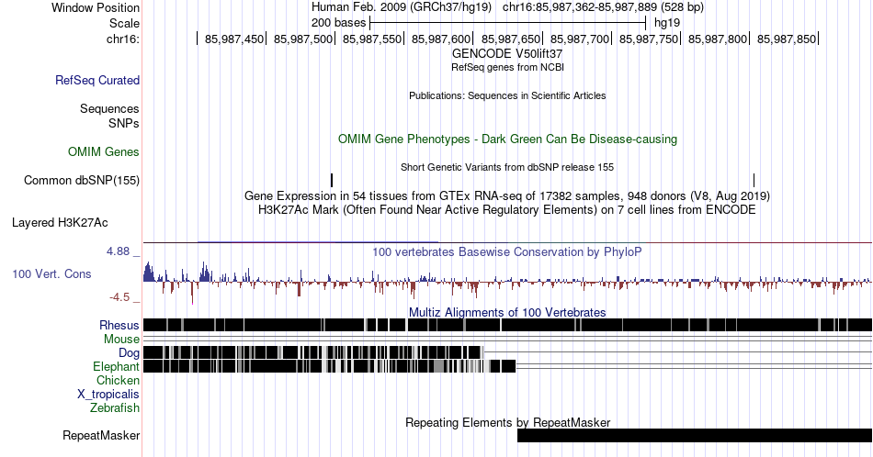The image size is (873, 457).
Task: Click the 85,987,450 ruler position
Action: pos(234,39)
